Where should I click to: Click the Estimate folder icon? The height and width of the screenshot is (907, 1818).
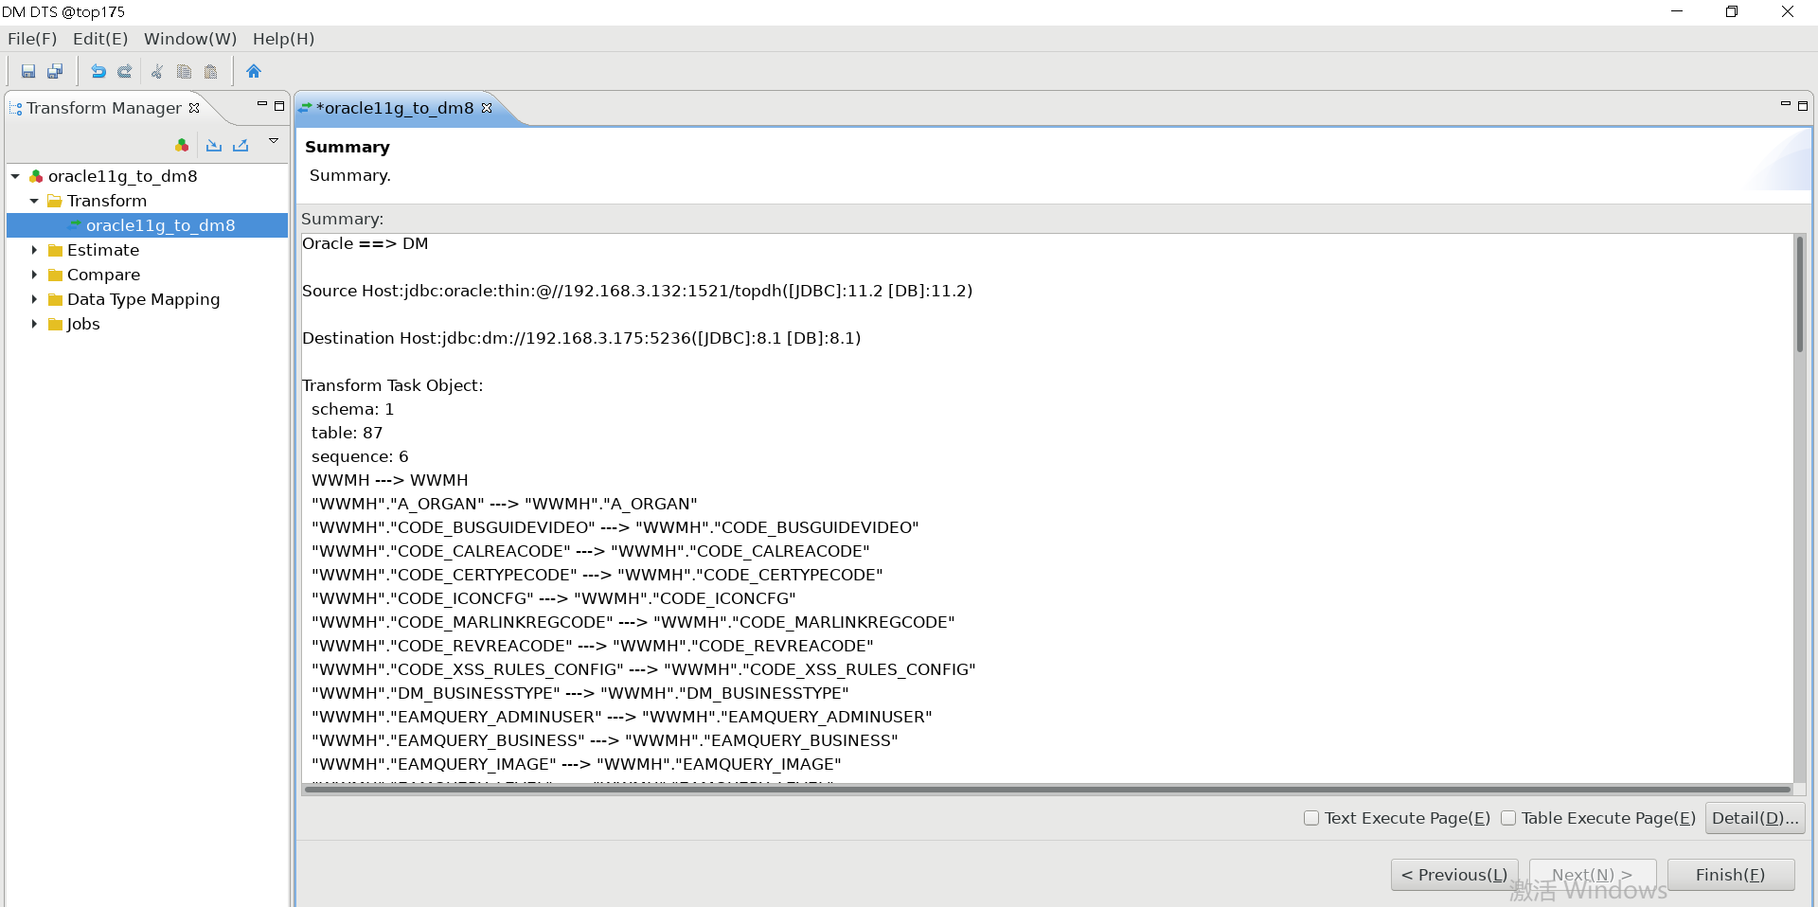click(55, 250)
